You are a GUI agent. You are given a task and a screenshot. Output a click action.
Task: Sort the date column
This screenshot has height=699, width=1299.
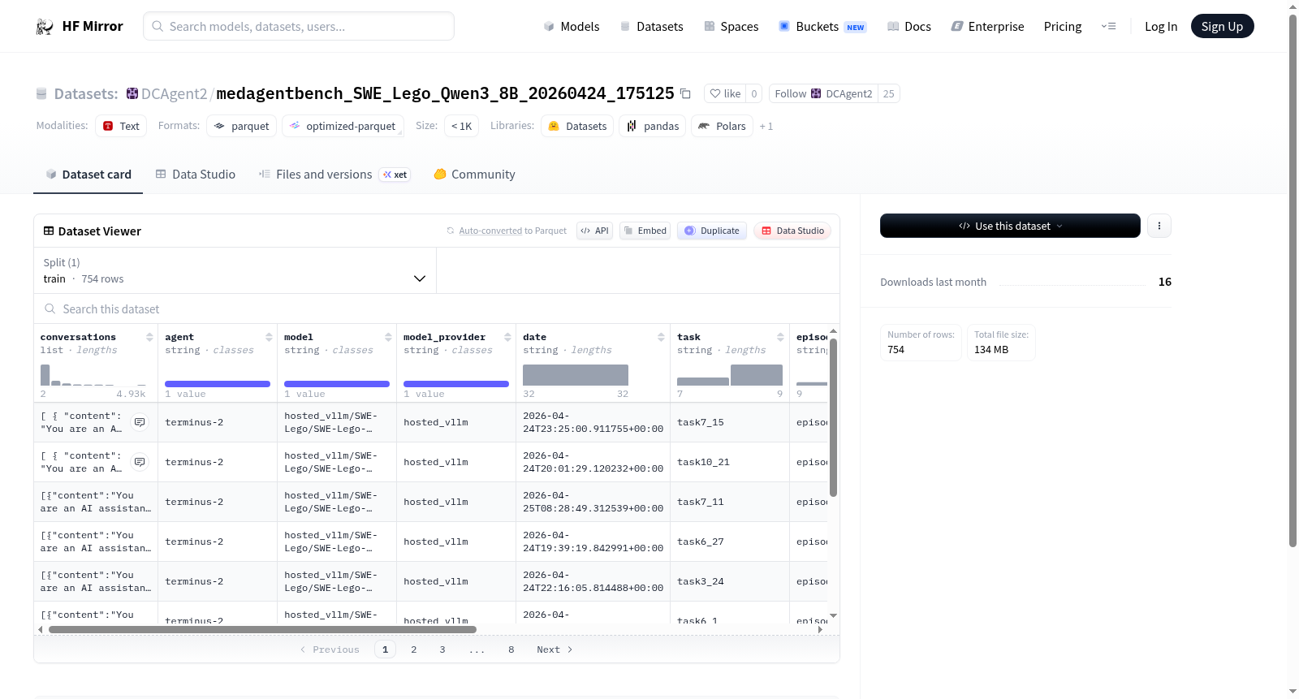tap(661, 337)
